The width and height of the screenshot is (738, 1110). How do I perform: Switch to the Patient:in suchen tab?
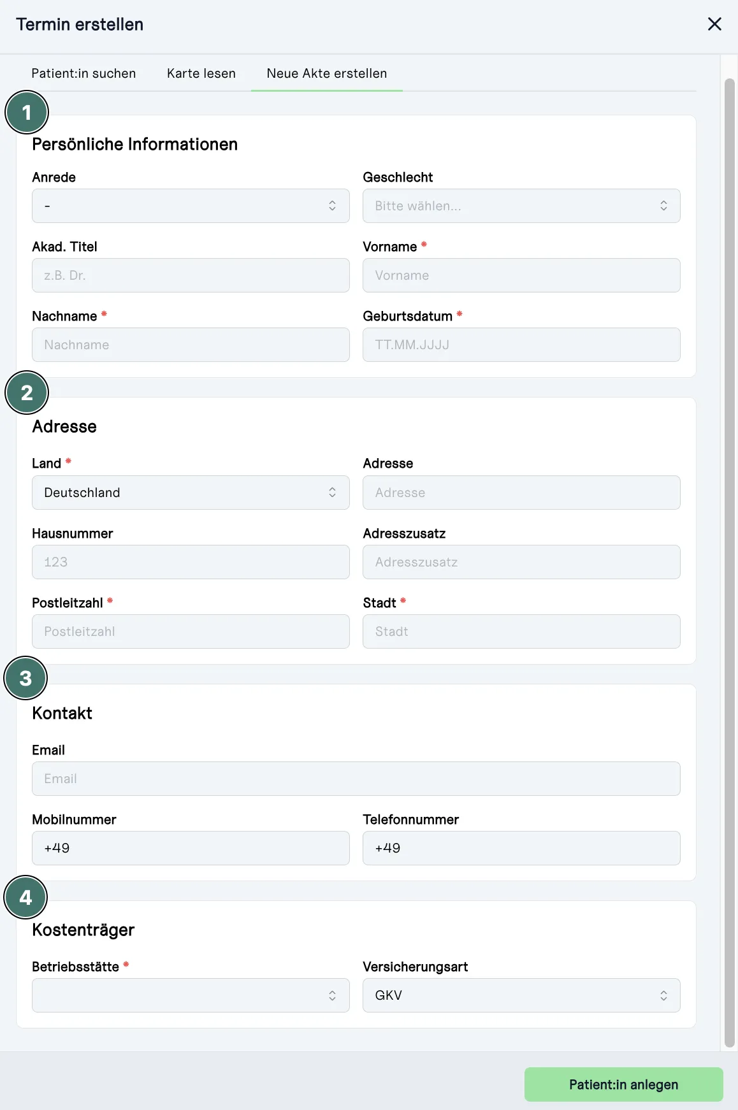(x=83, y=73)
